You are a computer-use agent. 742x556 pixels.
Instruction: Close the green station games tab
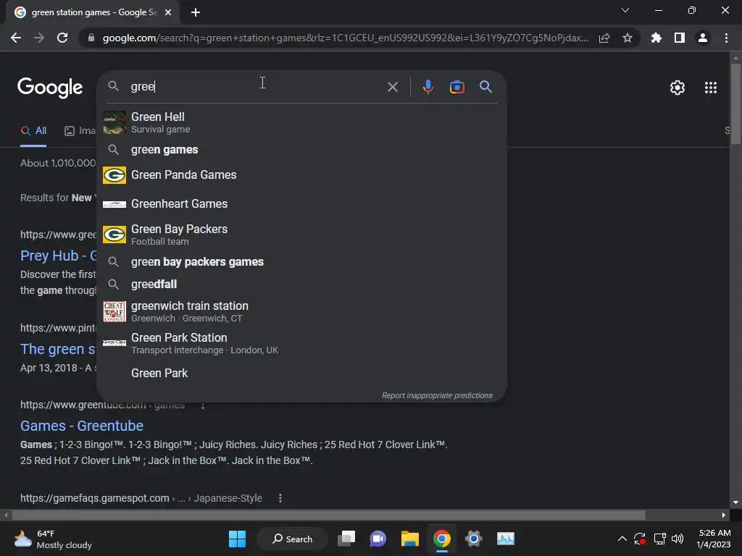[168, 12]
